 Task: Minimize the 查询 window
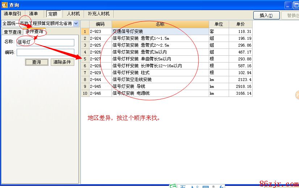pos(288,5)
